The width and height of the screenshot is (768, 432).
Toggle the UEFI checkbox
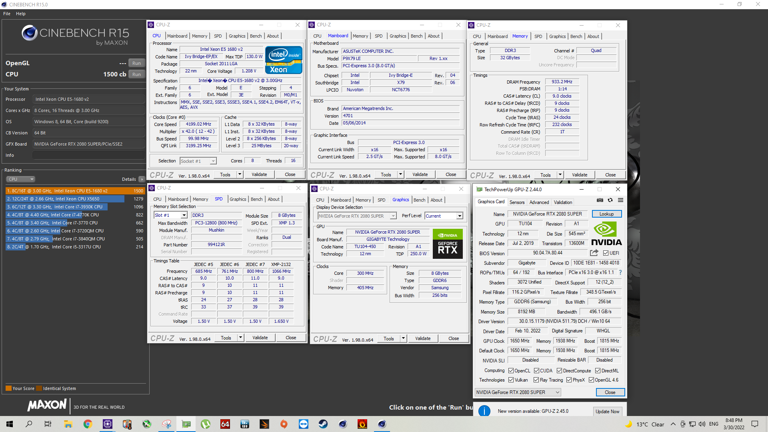pos(606,253)
